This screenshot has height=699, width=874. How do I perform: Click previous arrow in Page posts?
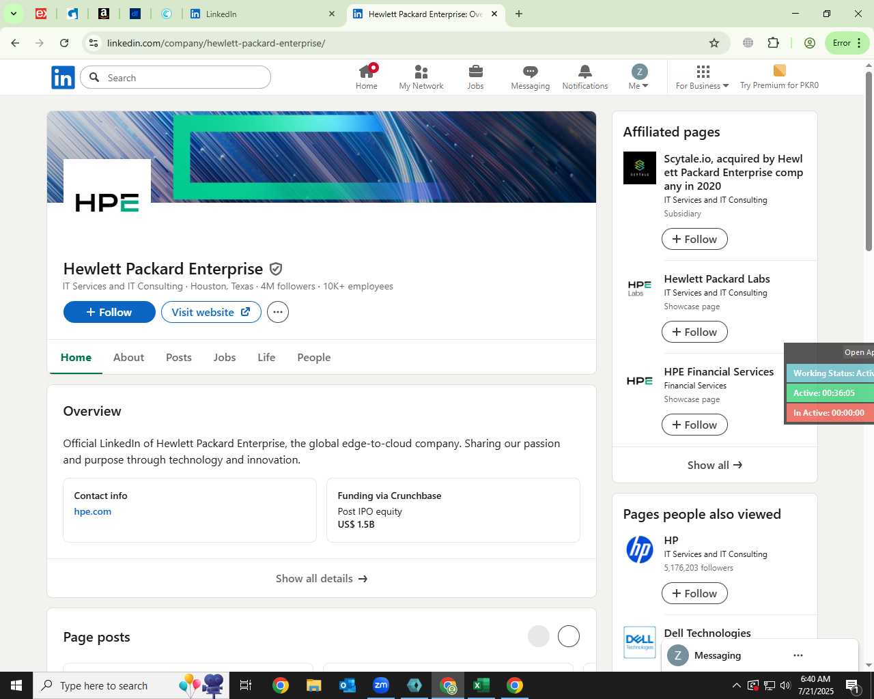tap(539, 636)
